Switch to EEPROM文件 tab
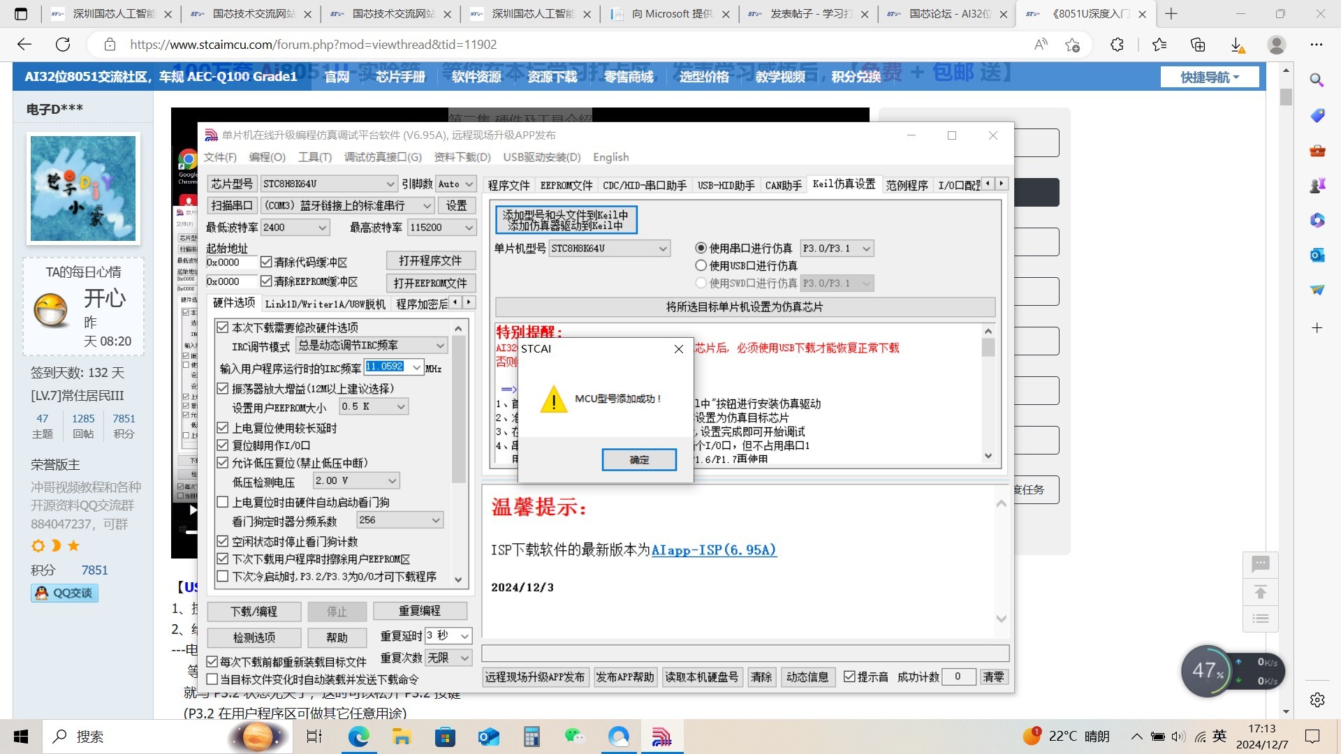This screenshot has width=1341, height=754. coord(566,185)
